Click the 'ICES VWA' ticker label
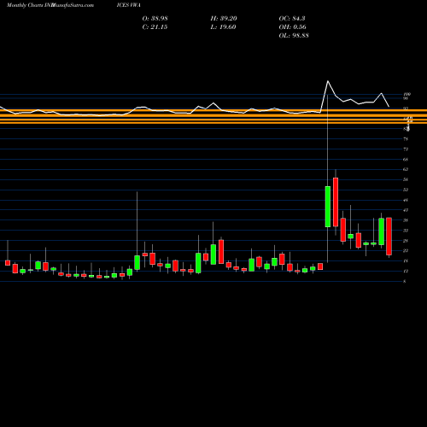Screen dimensions: 427x427 pyautogui.click(x=128, y=5)
